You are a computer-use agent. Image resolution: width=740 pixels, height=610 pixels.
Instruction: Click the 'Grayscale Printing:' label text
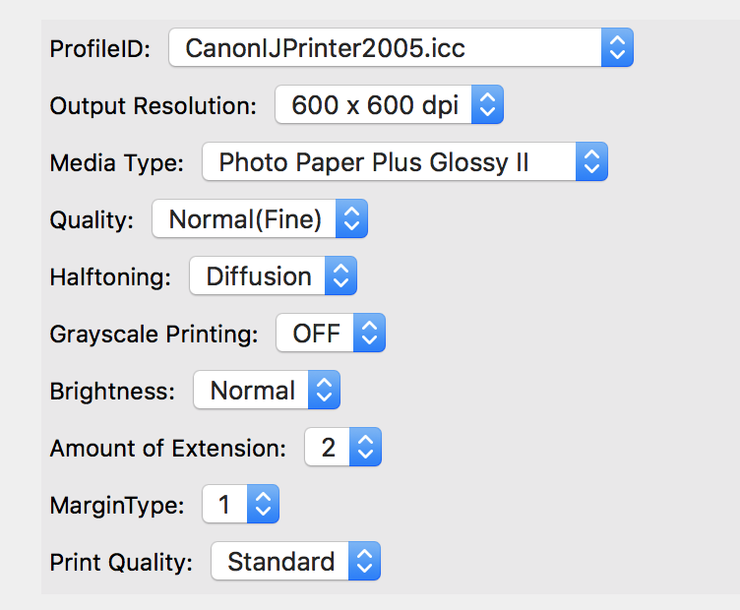point(154,334)
